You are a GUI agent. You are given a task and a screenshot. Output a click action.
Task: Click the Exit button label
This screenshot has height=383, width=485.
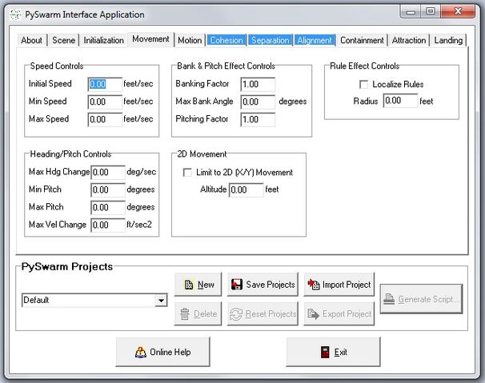point(341,352)
